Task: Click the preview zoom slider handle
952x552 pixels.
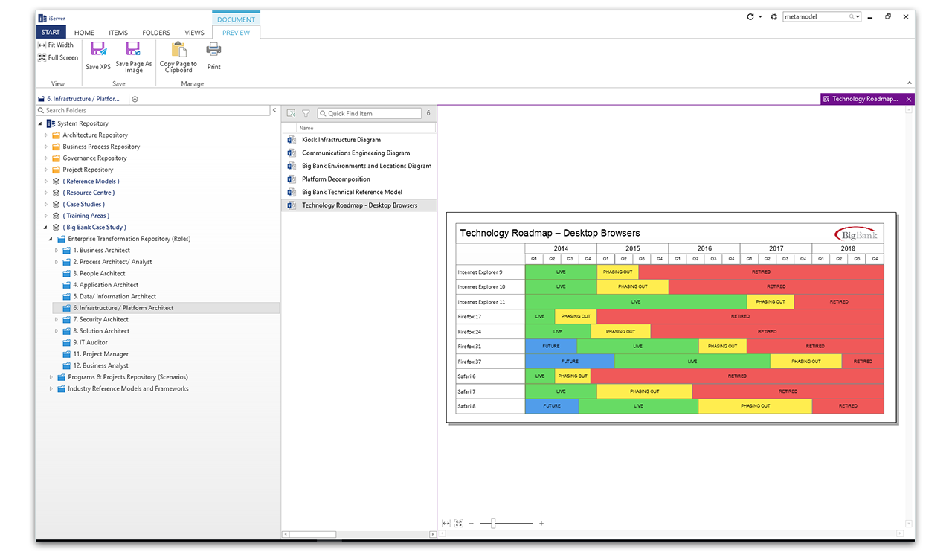Action: click(x=493, y=524)
